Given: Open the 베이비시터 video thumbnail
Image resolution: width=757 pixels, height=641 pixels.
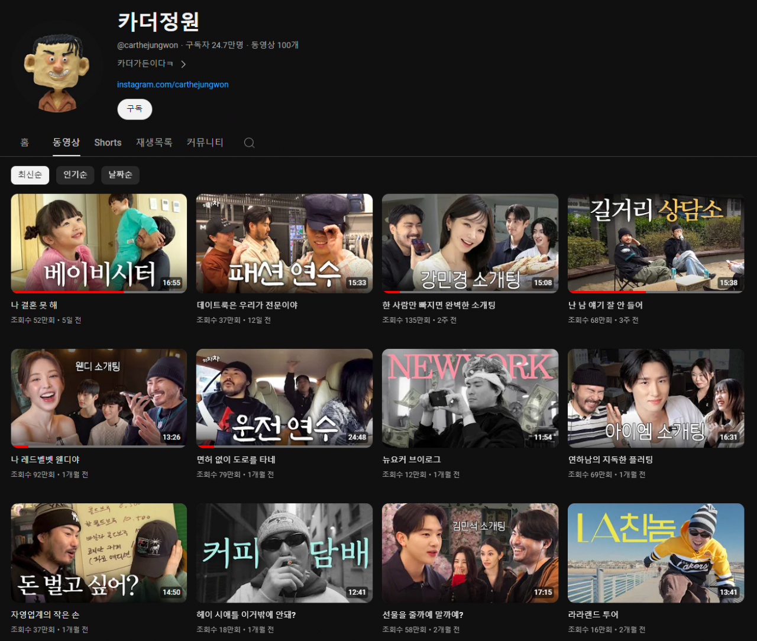Looking at the screenshot, I should click(x=99, y=242).
